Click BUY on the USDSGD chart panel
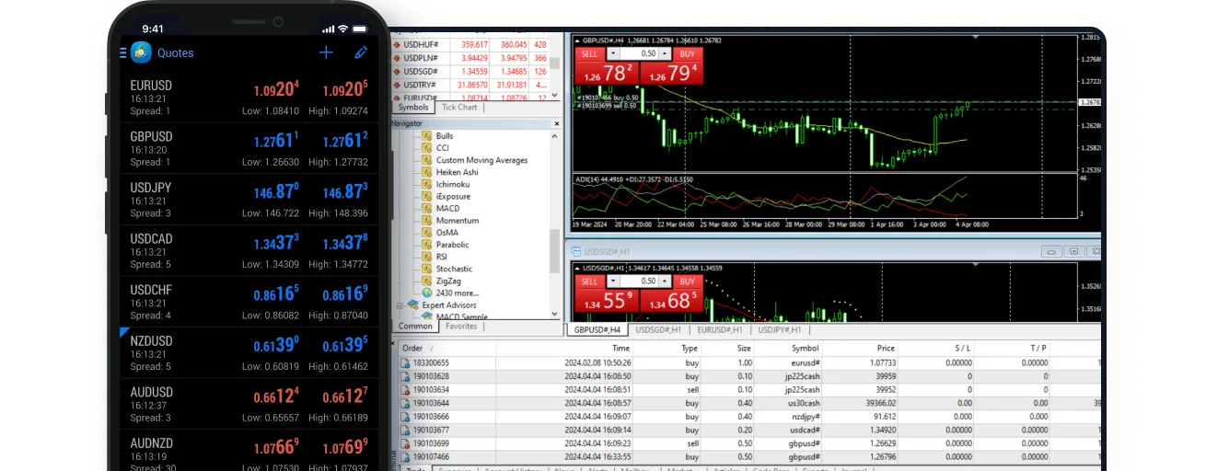 click(x=686, y=281)
